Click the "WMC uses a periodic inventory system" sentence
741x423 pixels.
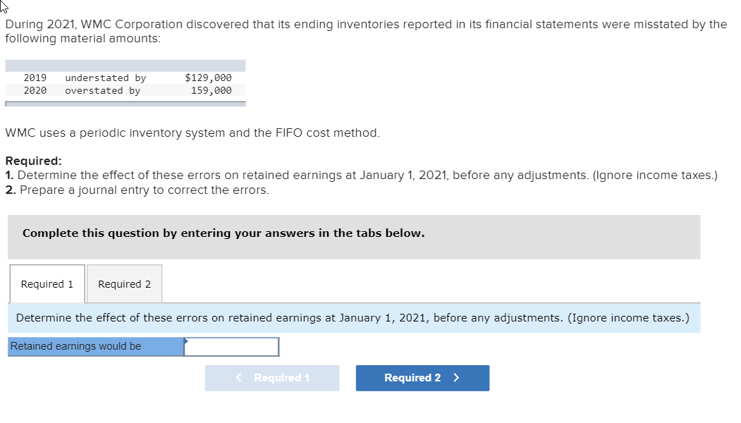pyautogui.click(x=192, y=133)
